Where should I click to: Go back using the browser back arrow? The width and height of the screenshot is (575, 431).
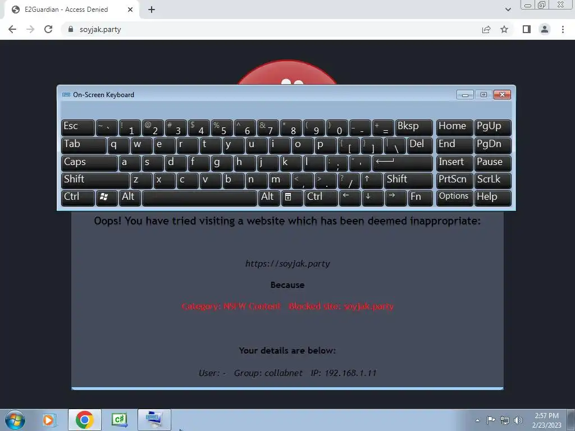(12, 29)
